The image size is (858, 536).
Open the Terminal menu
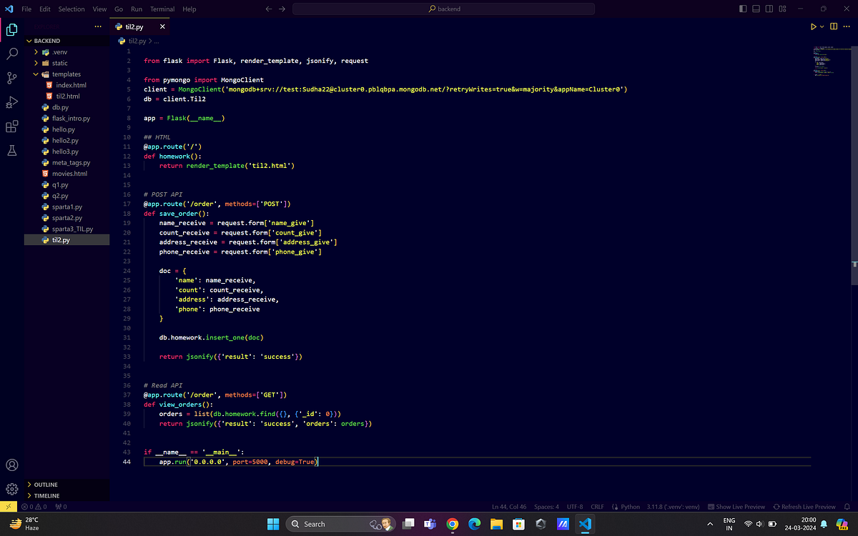click(x=162, y=9)
